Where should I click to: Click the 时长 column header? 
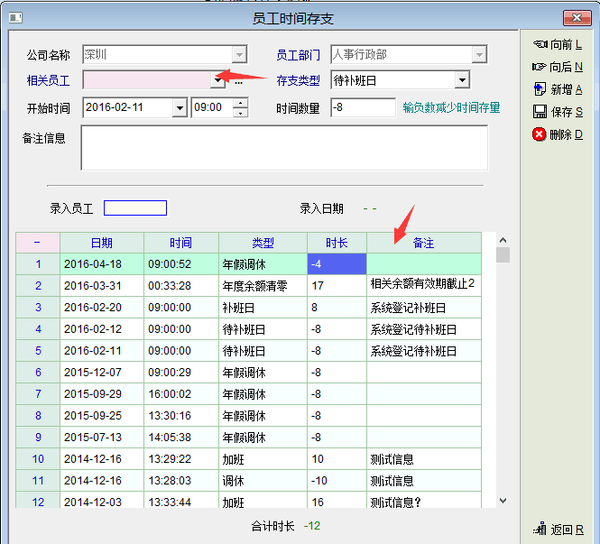[337, 243]
